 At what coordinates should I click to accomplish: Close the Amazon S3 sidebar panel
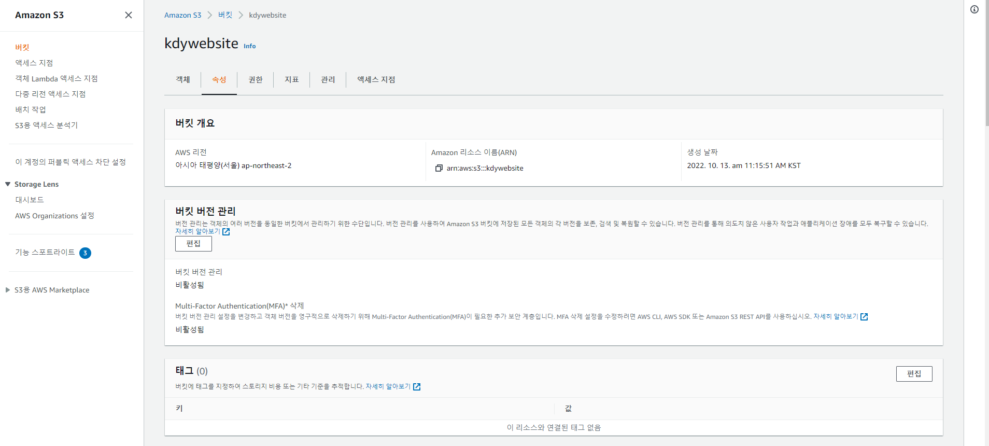pyautogui.click(x=129, y=15)
